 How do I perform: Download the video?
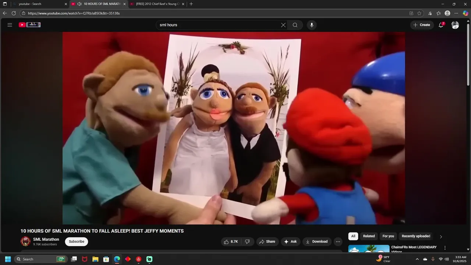(x=317, y=241)
